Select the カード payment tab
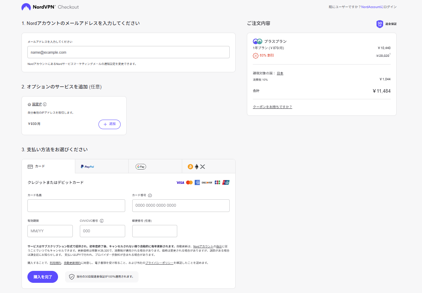422x293 pixels. pyautogui.click(x=48, y=166)
